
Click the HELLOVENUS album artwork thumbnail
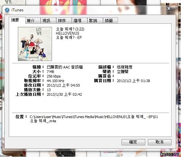point(35,44)
